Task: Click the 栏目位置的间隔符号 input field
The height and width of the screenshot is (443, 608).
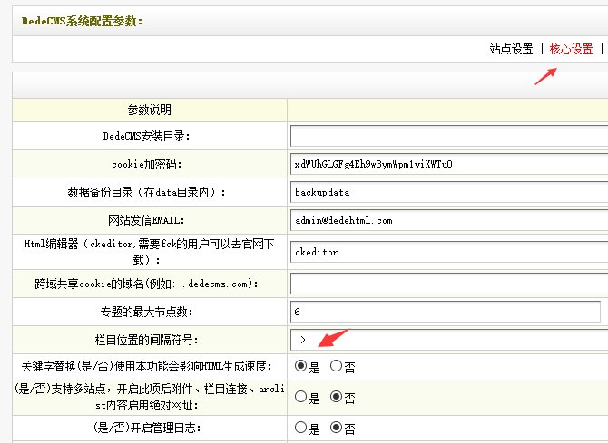Action: (448, 340)
